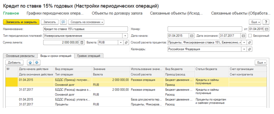Image resolution: width=274 pixels, height=114 pixels.
Task: Click Счет организации column header
Action: coord(248,69)
